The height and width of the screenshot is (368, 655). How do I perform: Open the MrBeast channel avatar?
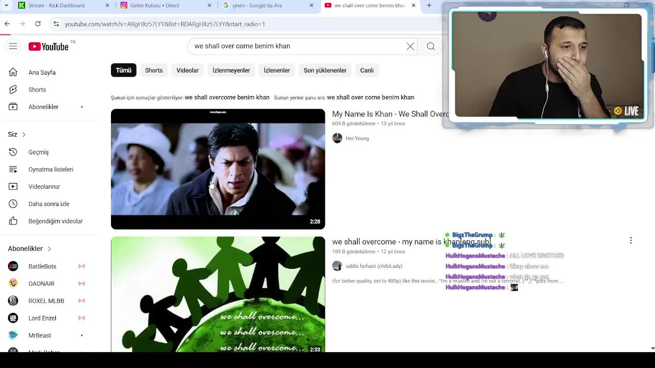[13, 335]
